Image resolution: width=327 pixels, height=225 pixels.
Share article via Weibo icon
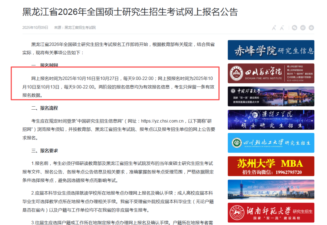303,28
